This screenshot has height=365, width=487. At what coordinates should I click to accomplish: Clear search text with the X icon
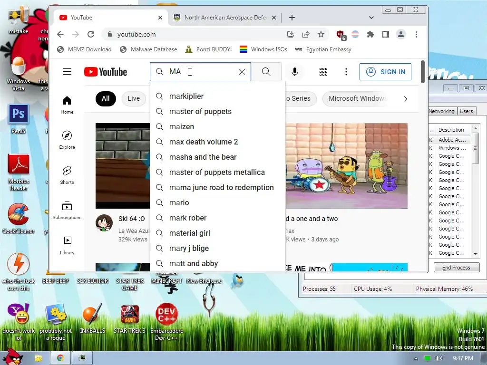coord(242,72)
